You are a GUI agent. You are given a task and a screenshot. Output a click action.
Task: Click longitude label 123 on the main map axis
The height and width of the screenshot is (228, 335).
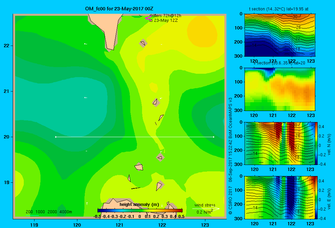205,225
